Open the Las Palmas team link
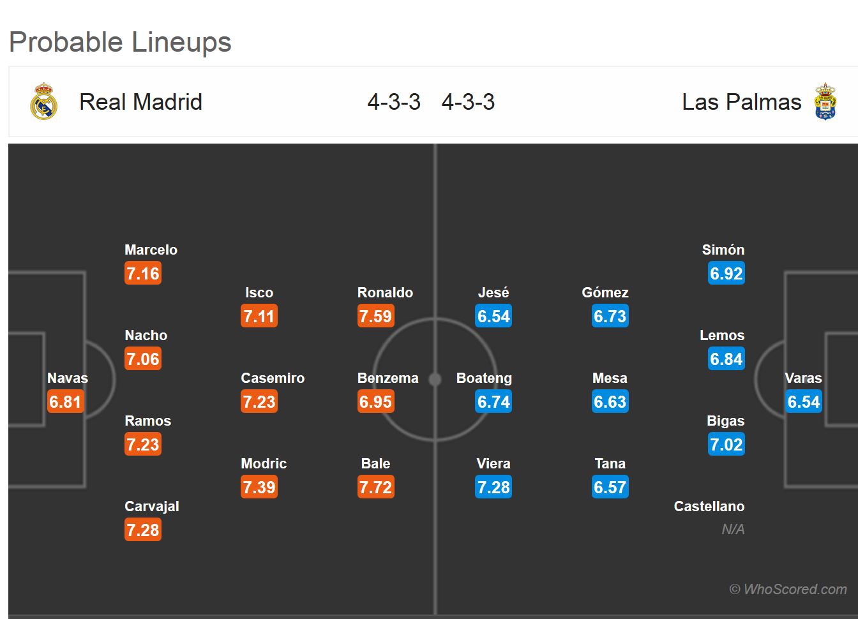Screen dimensions: 858x619 (741, 102)
